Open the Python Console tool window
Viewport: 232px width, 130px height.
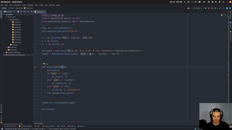pos(49,126)
